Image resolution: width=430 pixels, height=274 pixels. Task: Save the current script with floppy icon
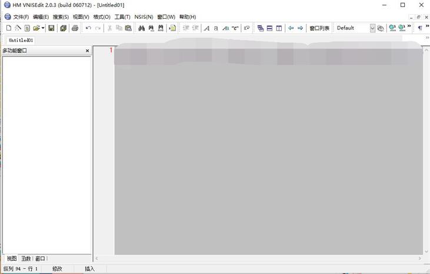pos(51,28)
